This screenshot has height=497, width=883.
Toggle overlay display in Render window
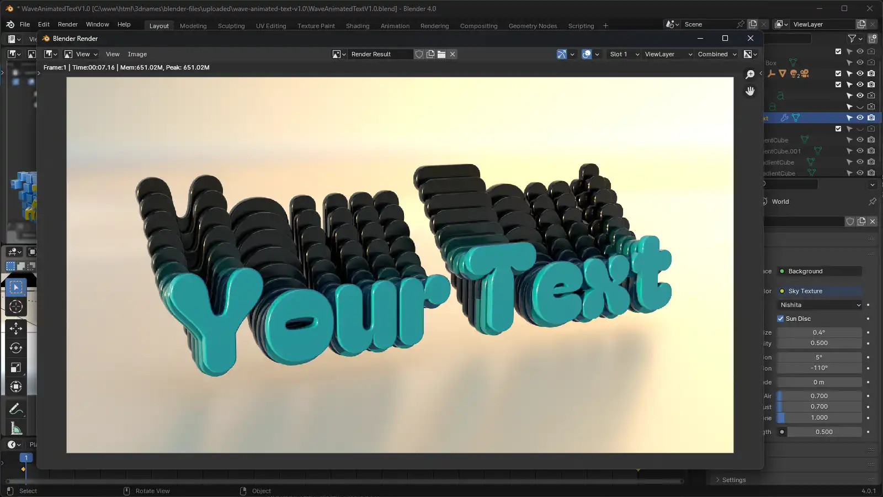(587, 54)
